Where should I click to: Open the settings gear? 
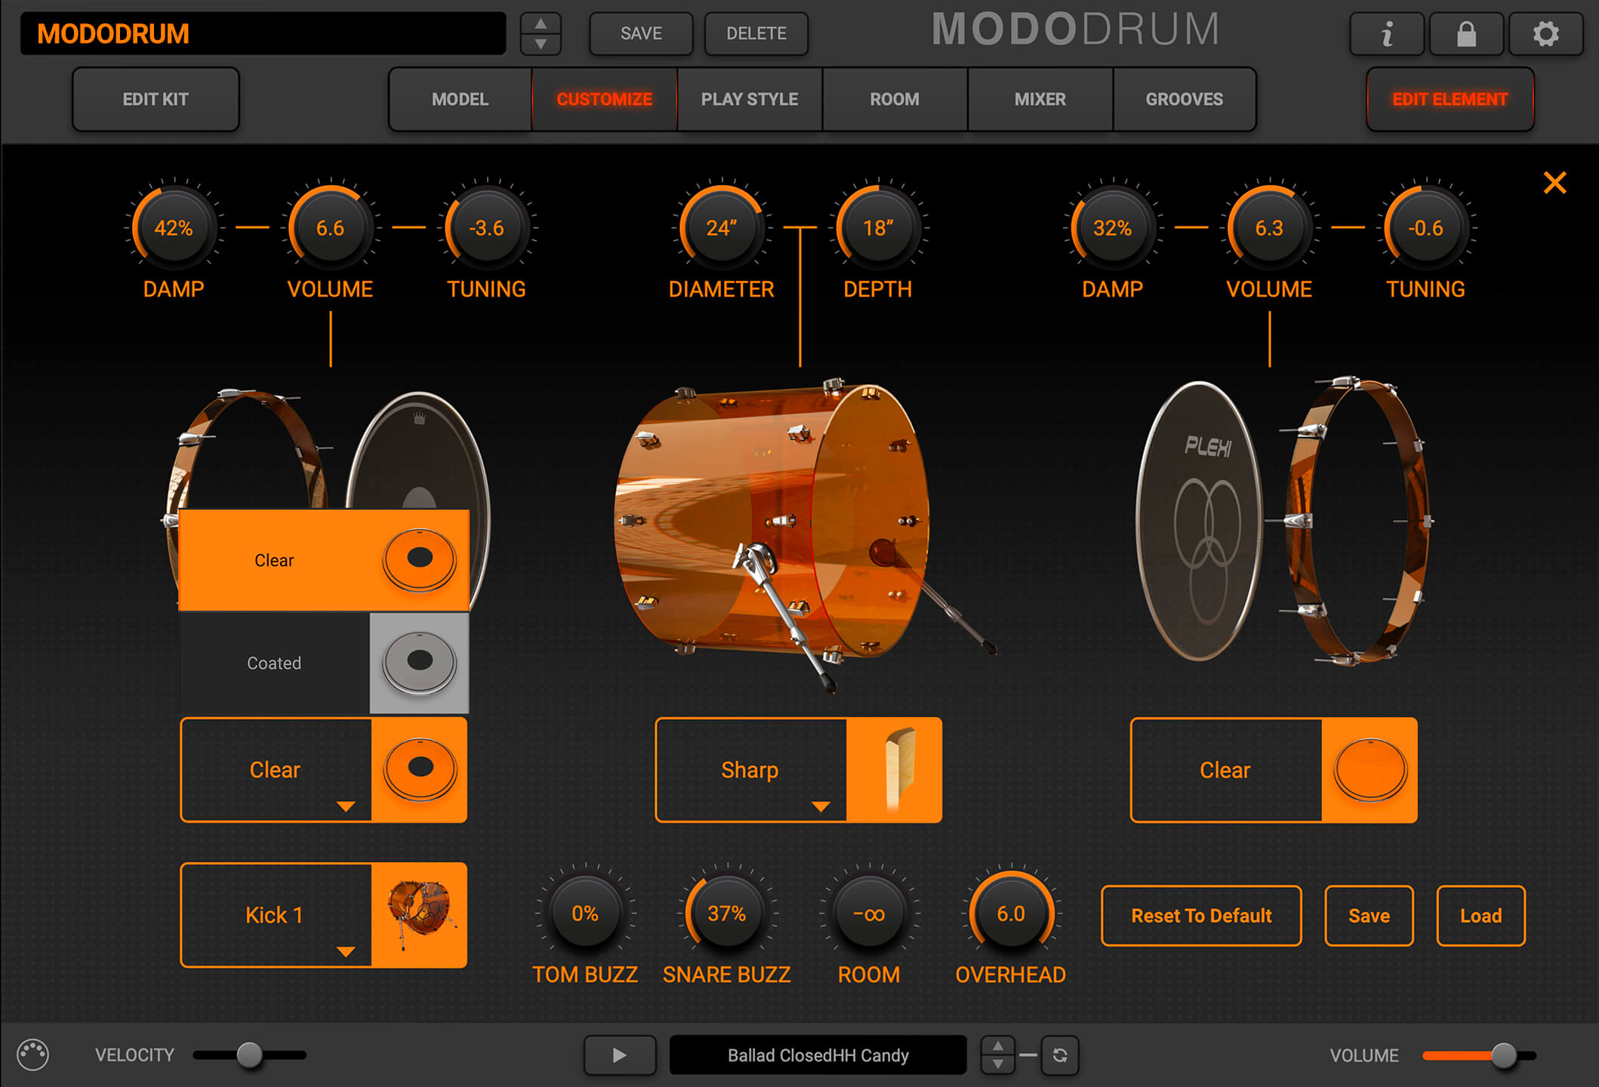(x=1545, y=33)
